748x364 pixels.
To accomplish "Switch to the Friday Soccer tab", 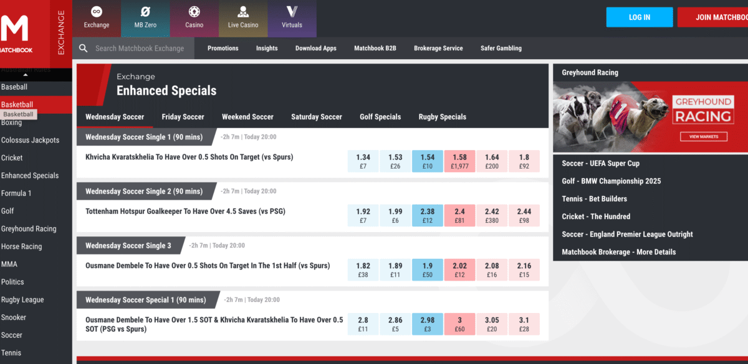I will click(183, 116).
